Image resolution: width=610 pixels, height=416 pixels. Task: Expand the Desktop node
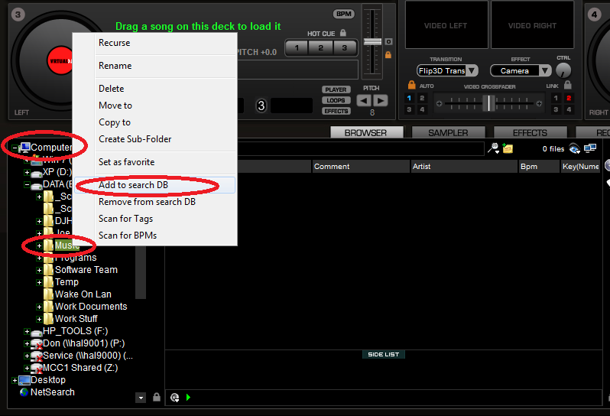15,380
